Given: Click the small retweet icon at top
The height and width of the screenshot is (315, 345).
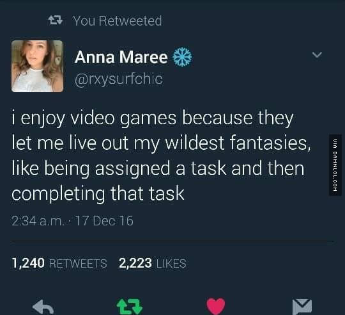Looking at the screenshot, I should tap(56, 20).
